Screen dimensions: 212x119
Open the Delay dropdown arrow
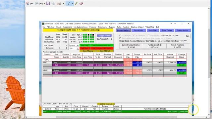click(45, 4)
